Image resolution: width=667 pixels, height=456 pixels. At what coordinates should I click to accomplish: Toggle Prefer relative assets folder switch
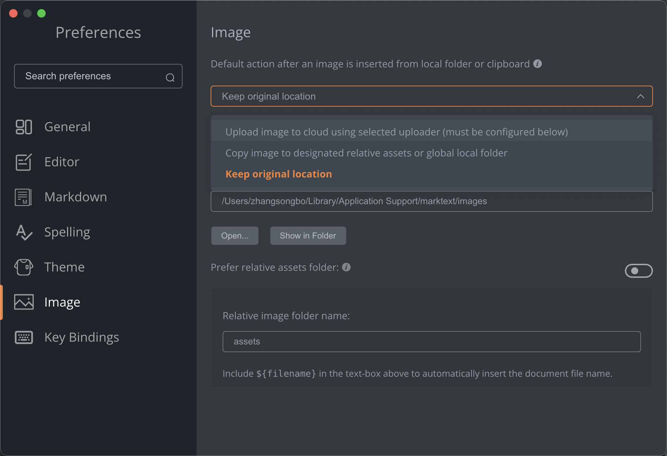[x=639, y=271]
